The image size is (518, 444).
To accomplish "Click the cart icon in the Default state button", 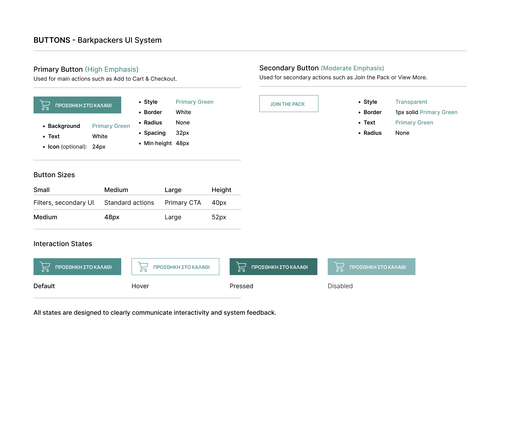I will (x=45, y=267).
